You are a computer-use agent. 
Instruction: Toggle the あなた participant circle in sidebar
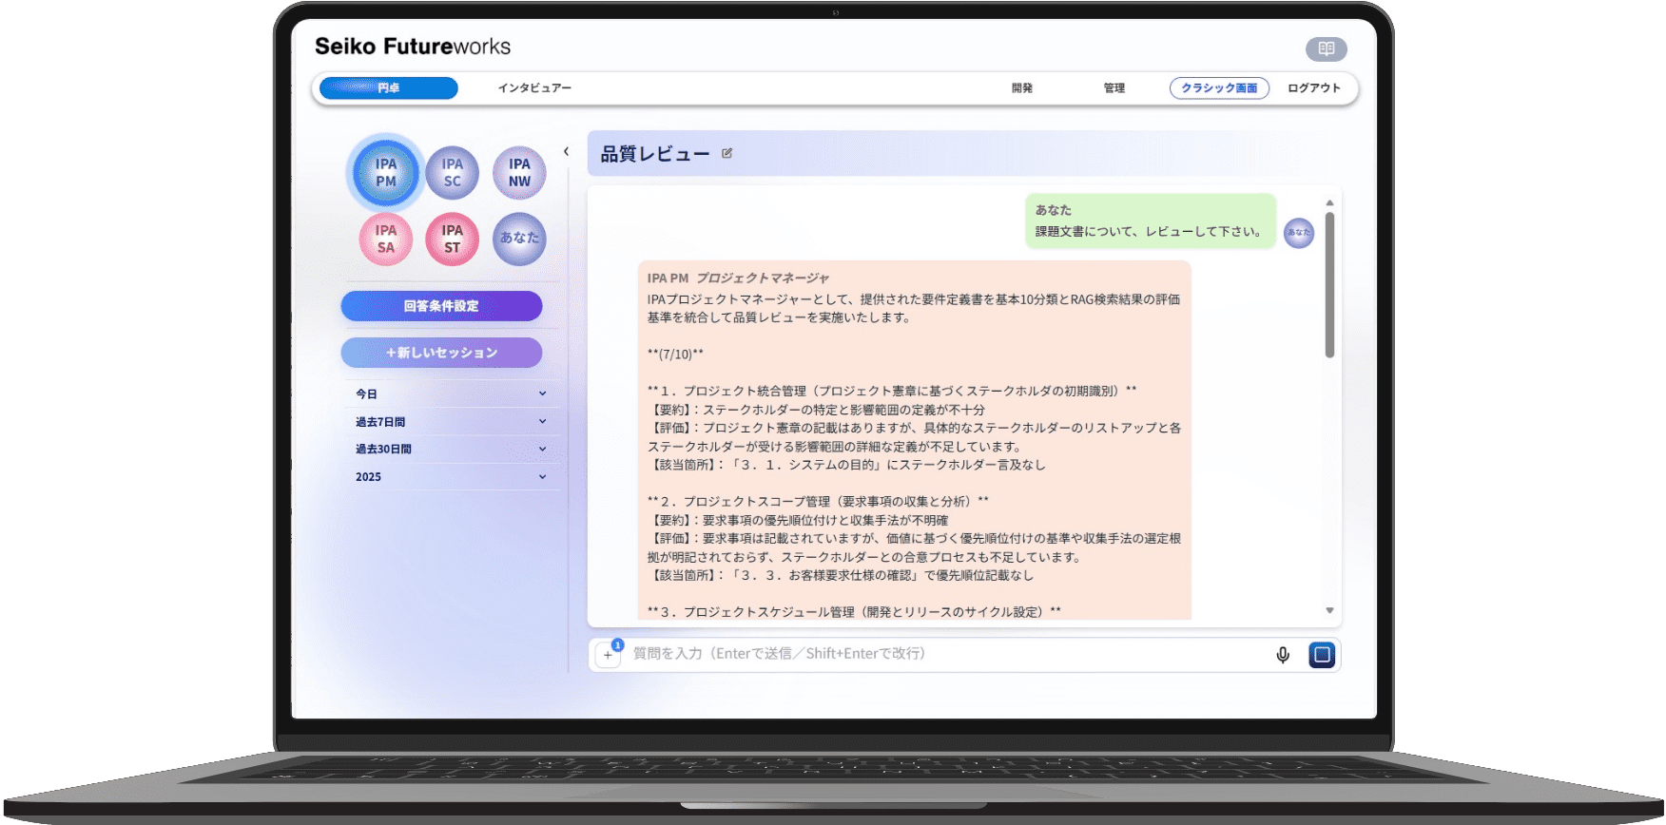519,239
